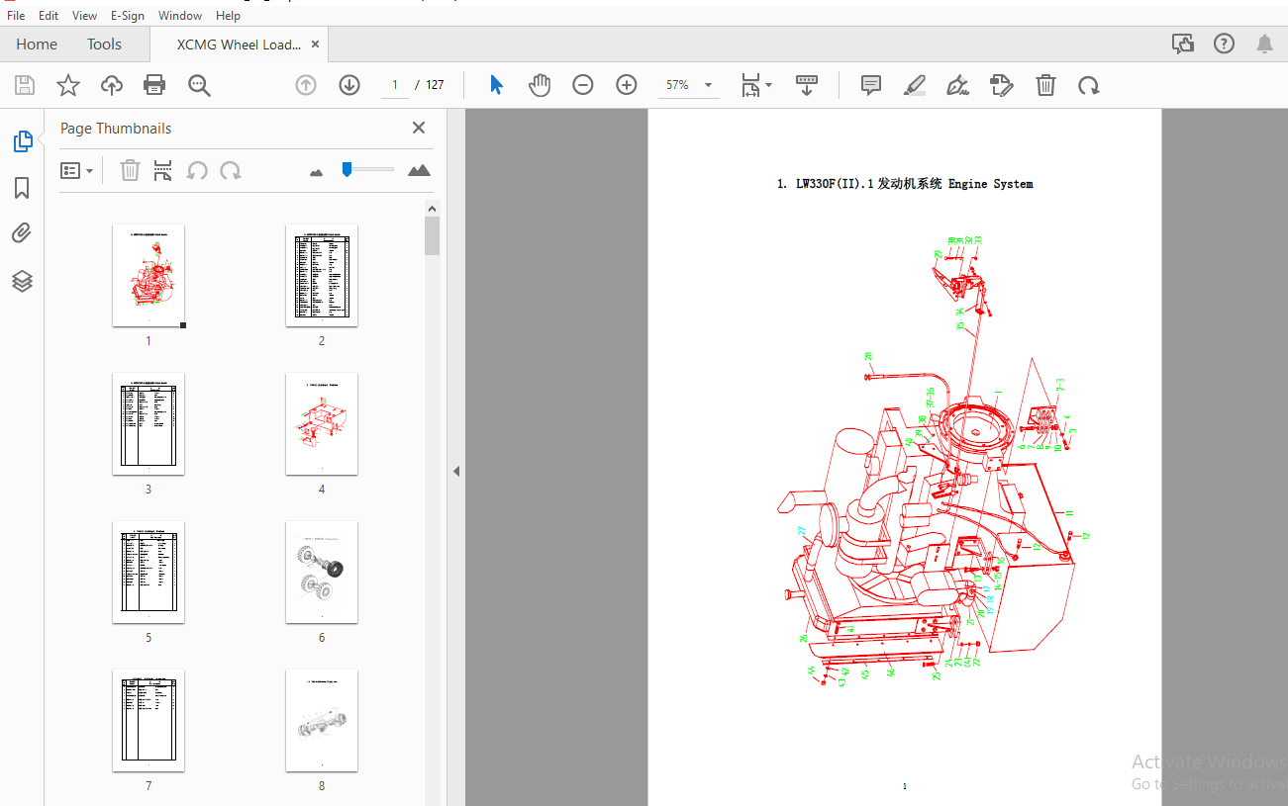The height and width of the screenshot is (806, 1288).
Task: Select page 7 thumbnail
Action: (x=149, y=720)
